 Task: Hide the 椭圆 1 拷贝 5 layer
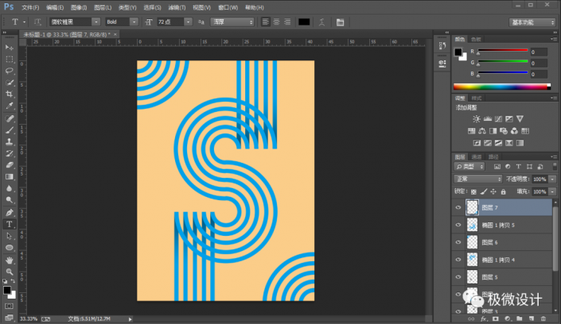458,226
